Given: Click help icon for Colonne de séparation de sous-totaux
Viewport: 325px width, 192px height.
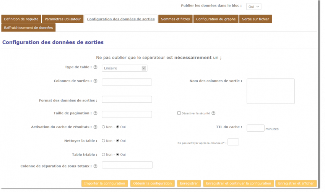Looking at the screenshot, I should click(x=95, y=166).
